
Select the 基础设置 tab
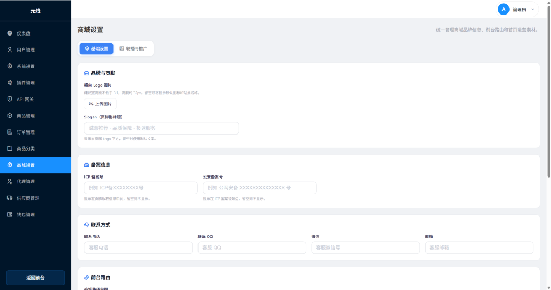click(x=96, y=48)
